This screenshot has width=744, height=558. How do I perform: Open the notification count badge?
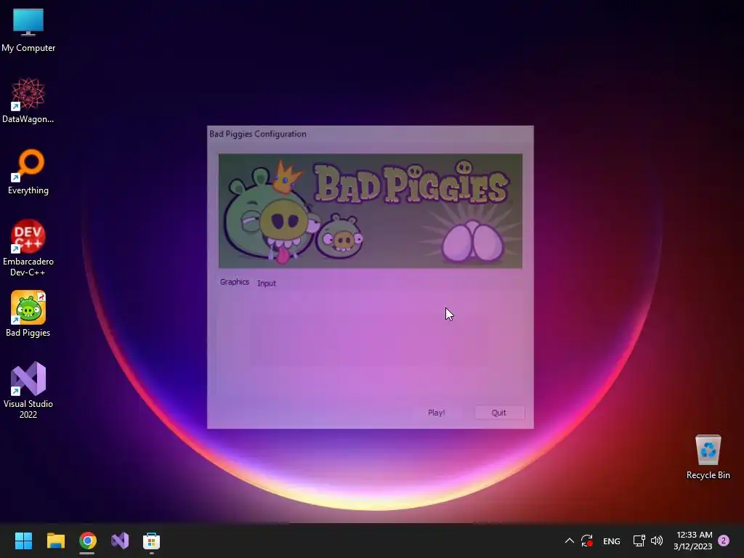point(724,541)
